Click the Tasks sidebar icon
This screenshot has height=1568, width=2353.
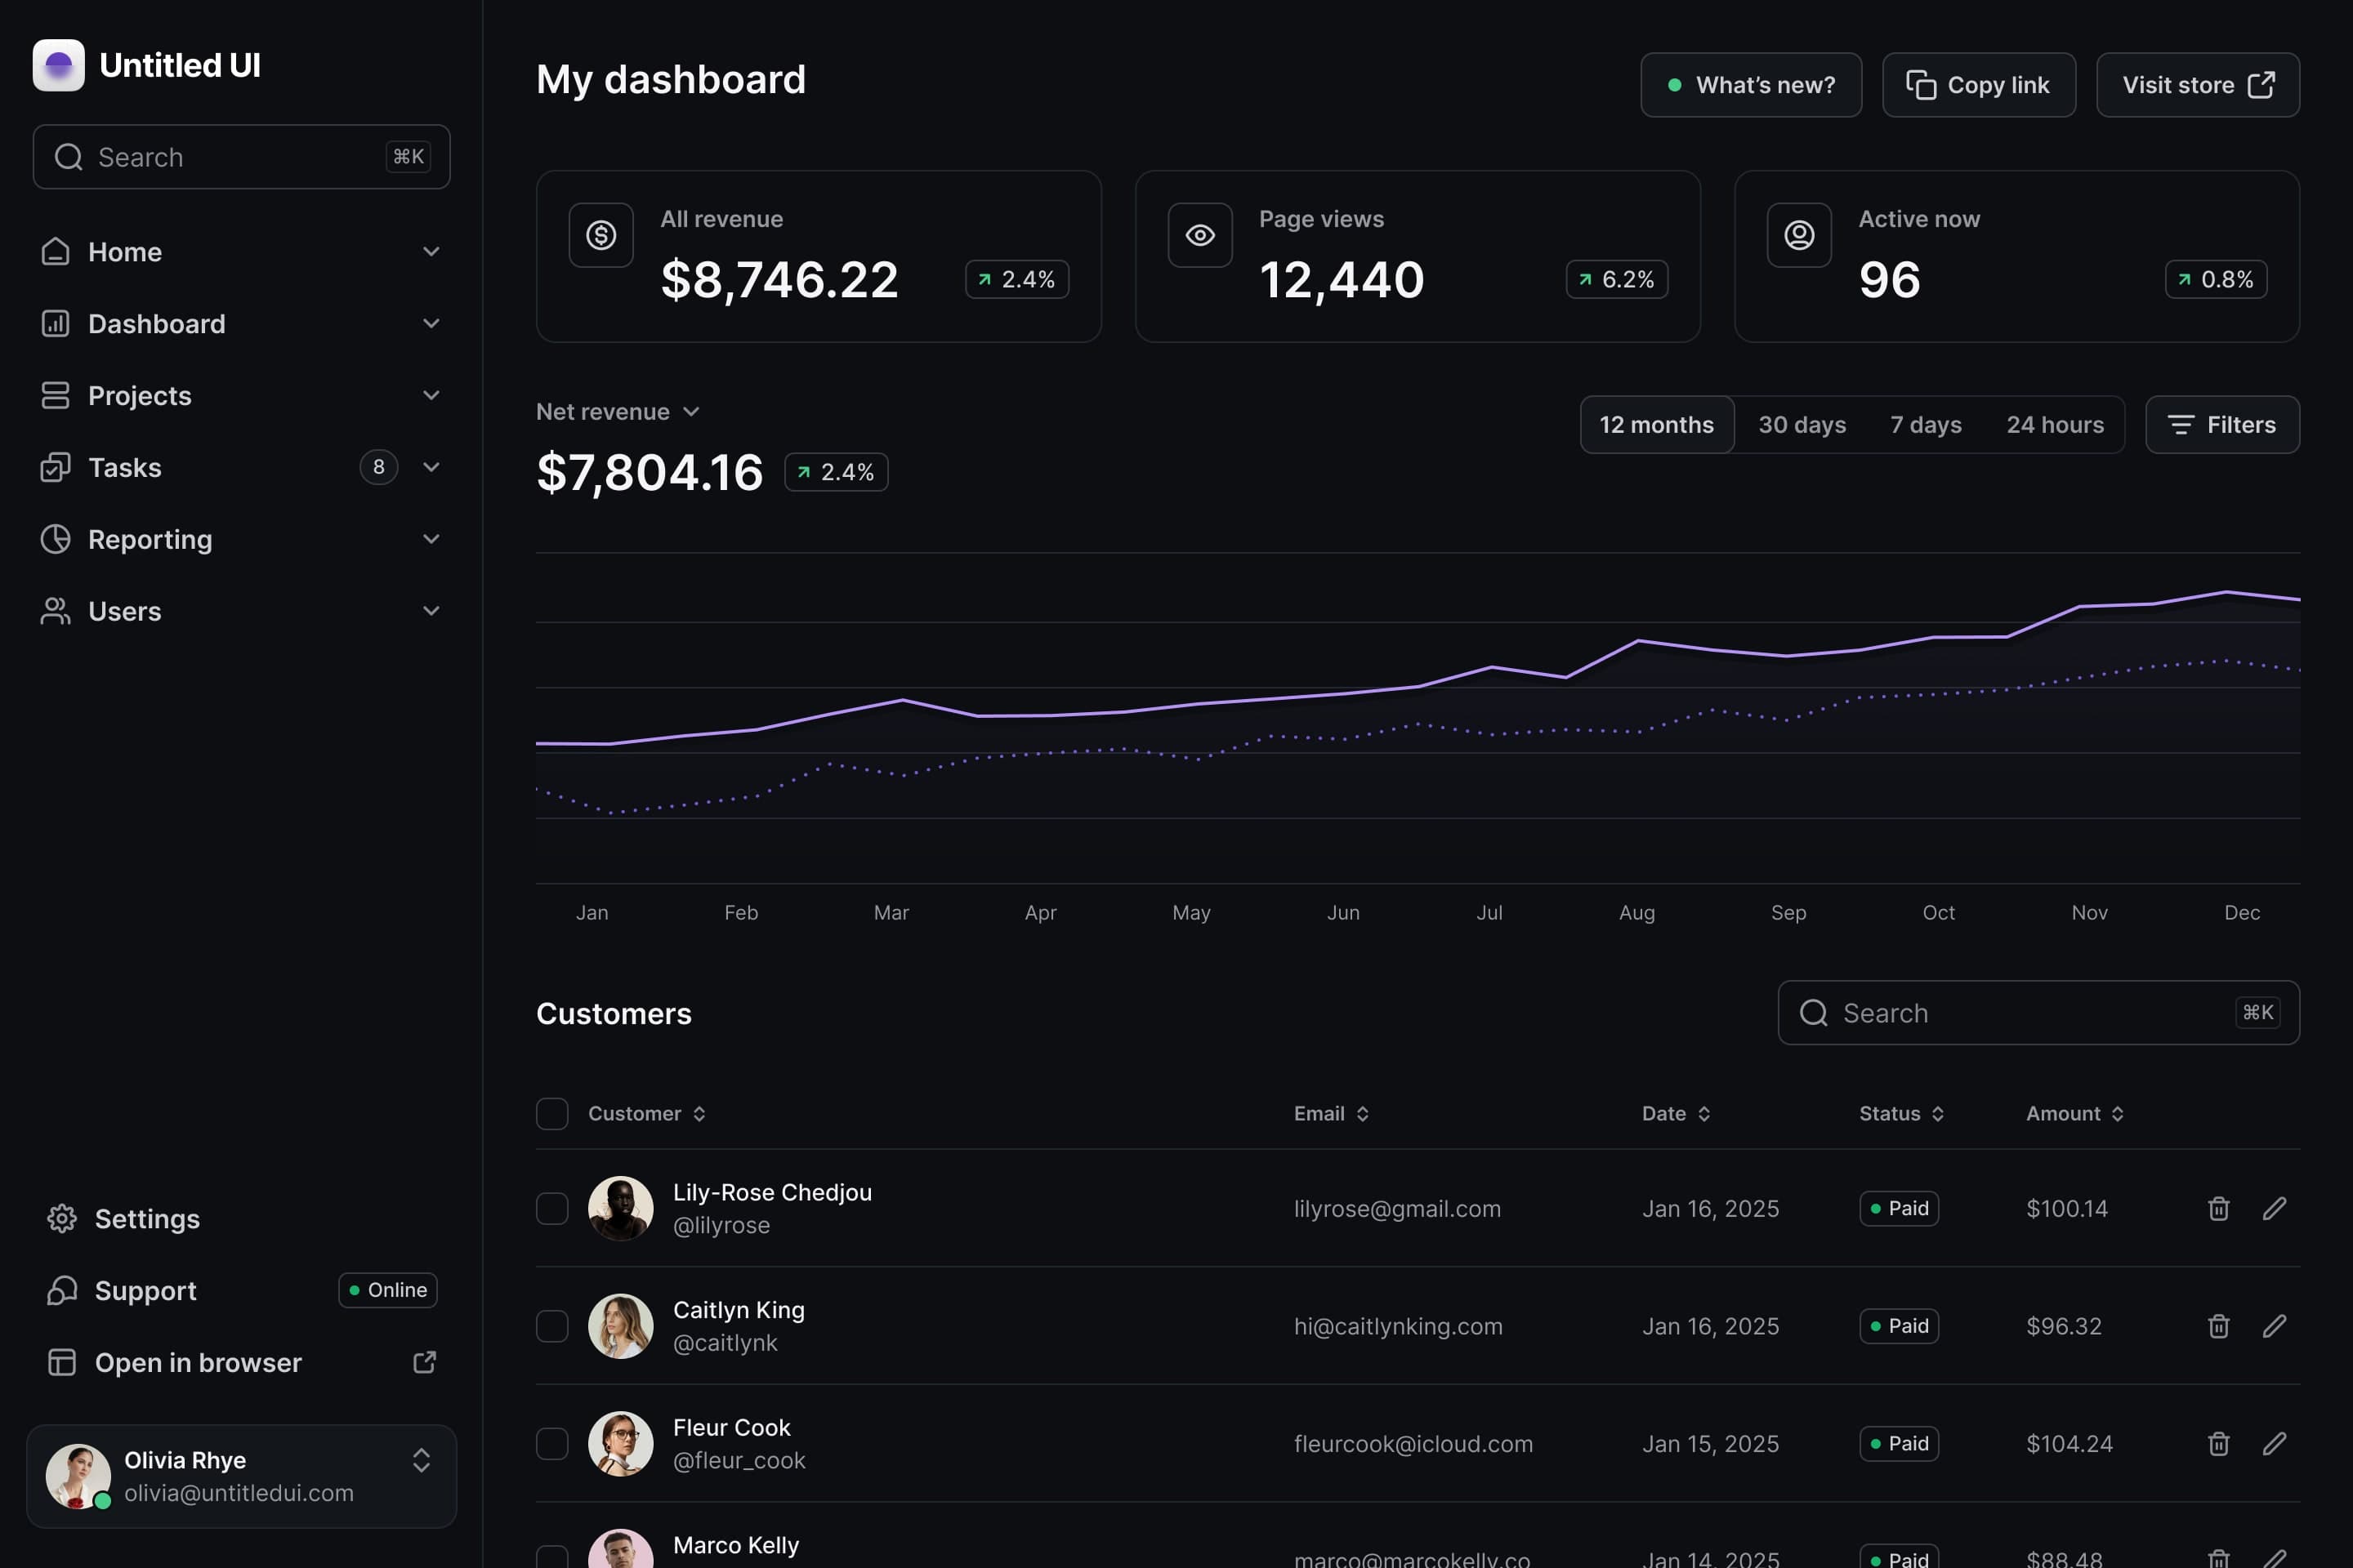55,467
